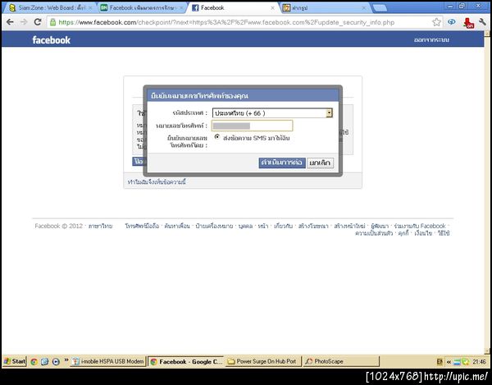Screen dimensions: 492x385
Task: Click the โทรศัพท์มือถือ footer link
Action: click(142, 226)
